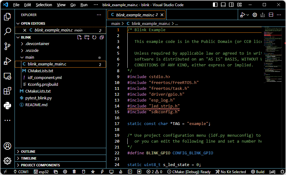Click No Kit Selected in status bar
Screen dimensions: 286x175
[x=231, y=172]
